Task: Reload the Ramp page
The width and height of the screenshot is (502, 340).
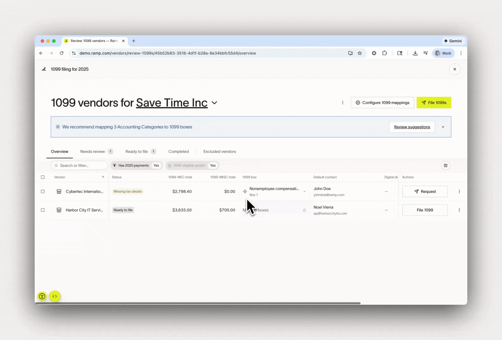Action: pyautogui.click(x=61, y=53)
